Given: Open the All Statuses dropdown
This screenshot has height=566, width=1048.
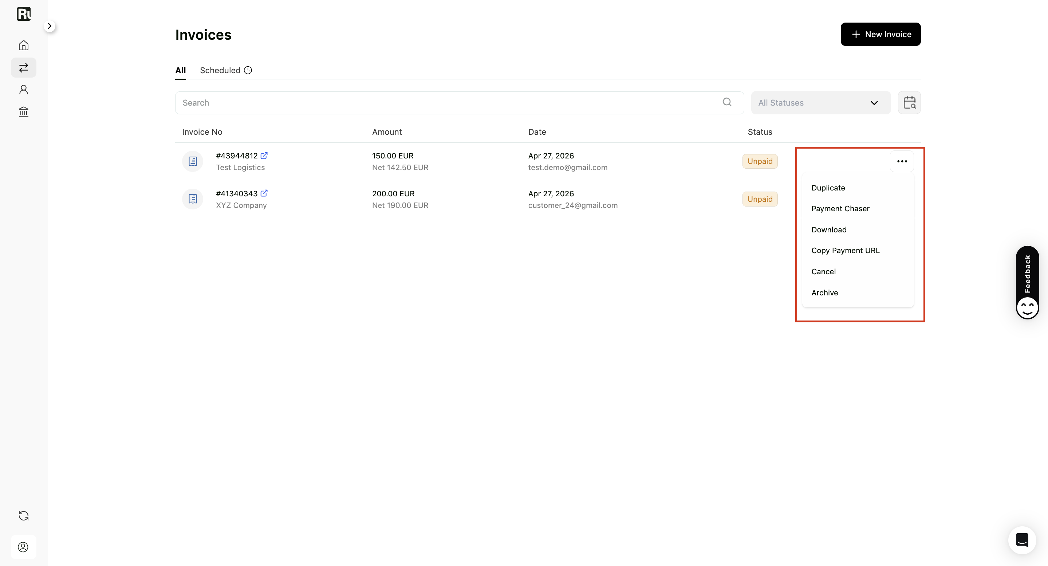Looking at the screenshot, I should pyautogui.click(x=820, y=103).
